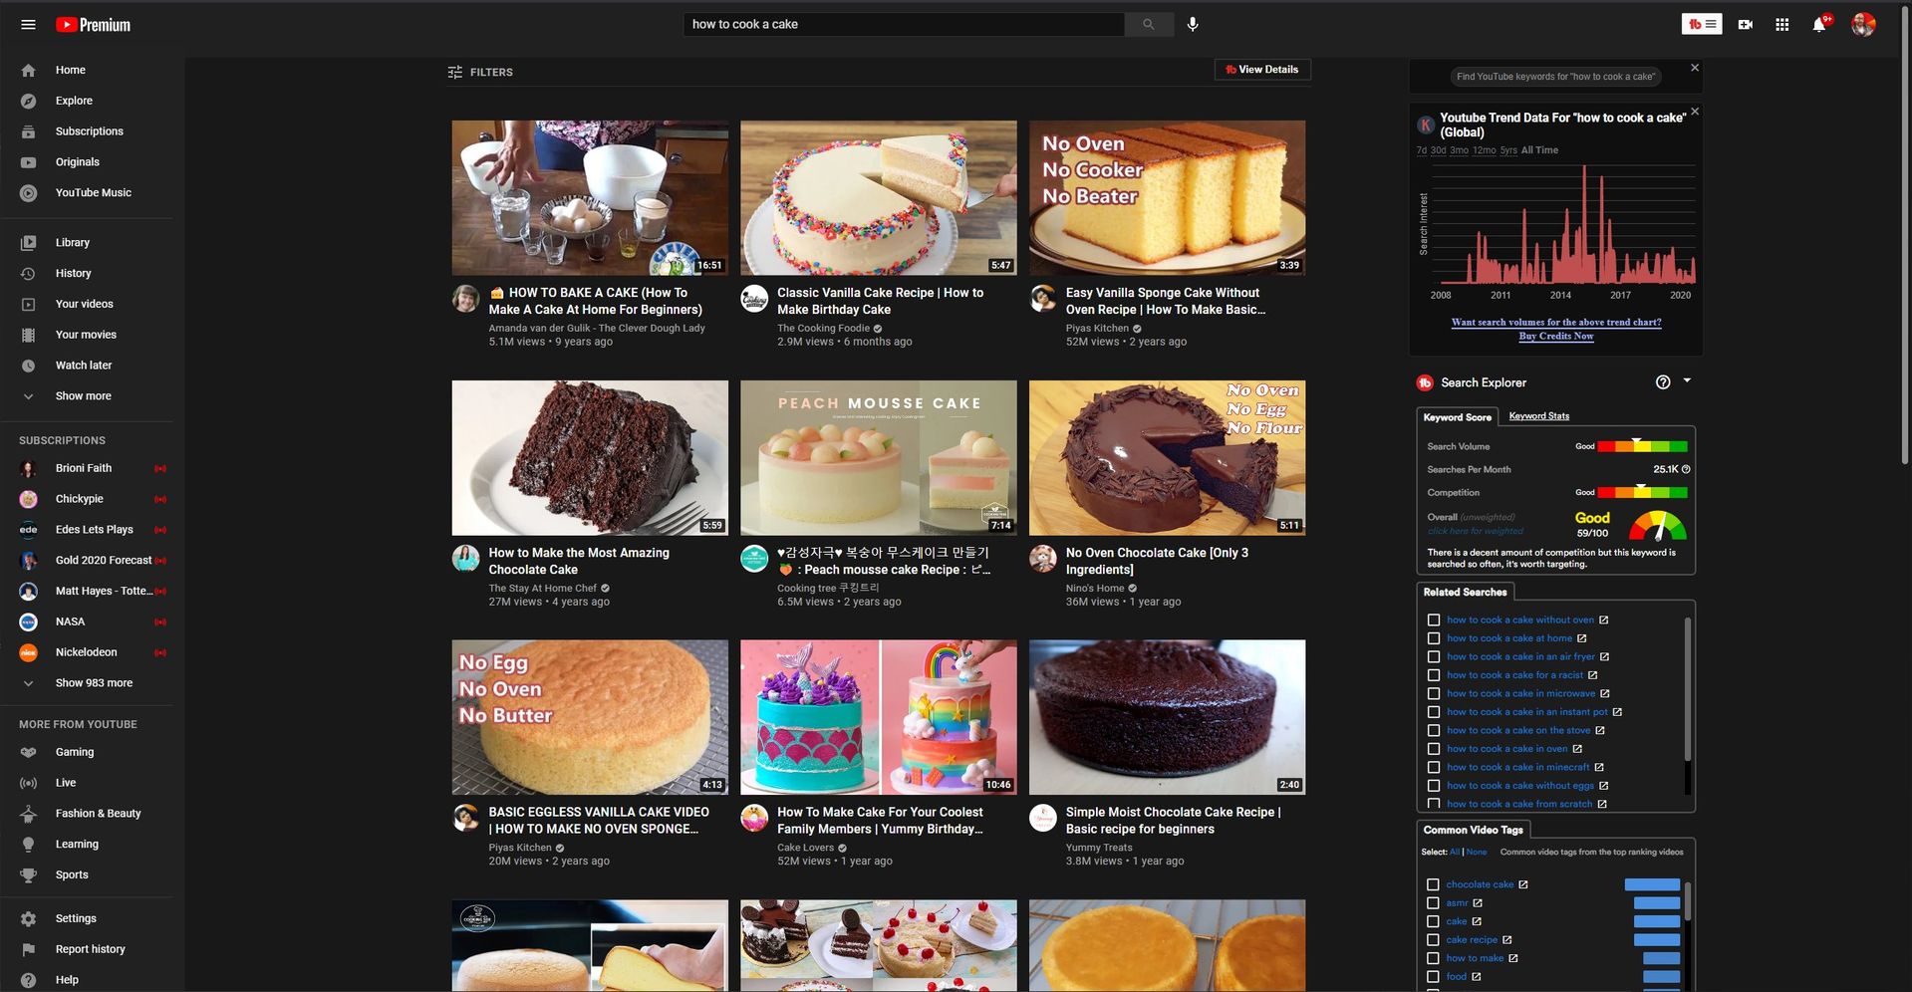Viewport: 1912px width, 992px height.
Task: Open the Search Explorer dropdown arrow
Action: click(x=1687, y=380)
